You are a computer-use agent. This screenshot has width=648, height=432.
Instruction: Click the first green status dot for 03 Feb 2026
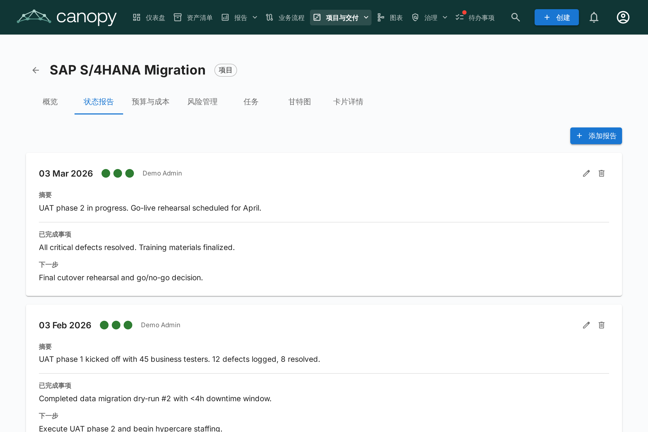[104, 325]
